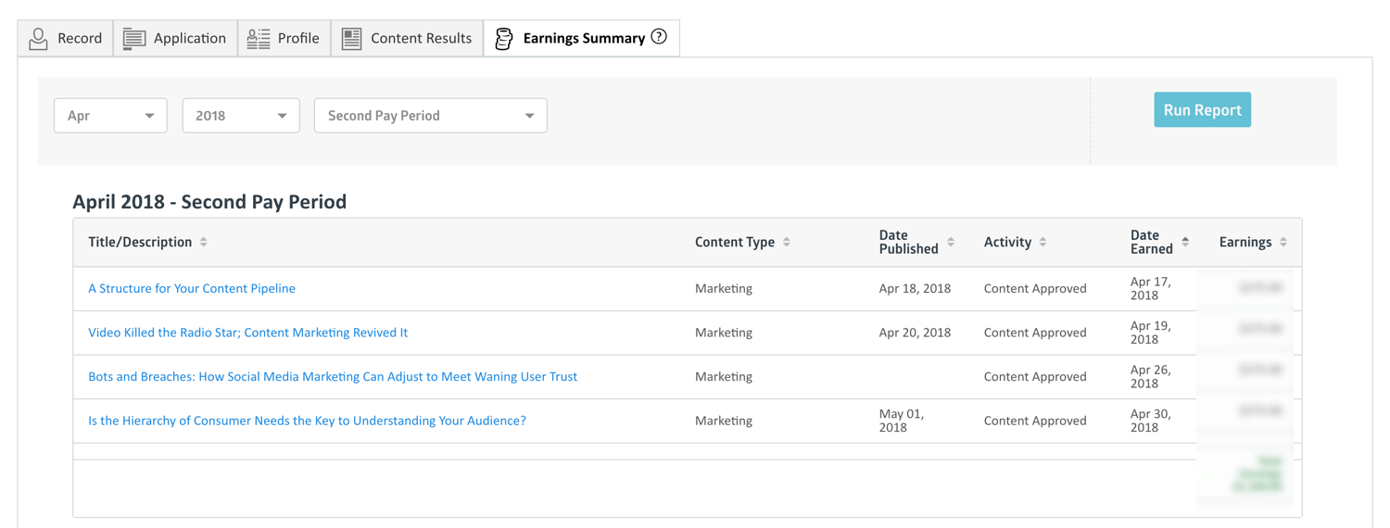Open A Structure for Your Content Pipeline
1390x528 pixels.
point(192,288)
